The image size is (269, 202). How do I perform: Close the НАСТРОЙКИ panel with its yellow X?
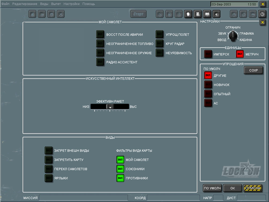click(262, 23)
